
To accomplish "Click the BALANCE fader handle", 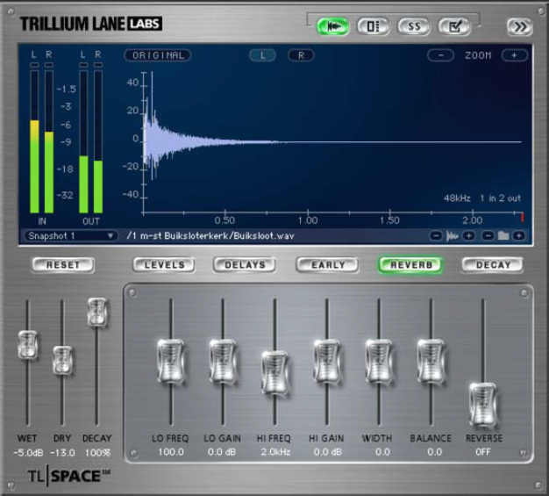I will point(431,361).
